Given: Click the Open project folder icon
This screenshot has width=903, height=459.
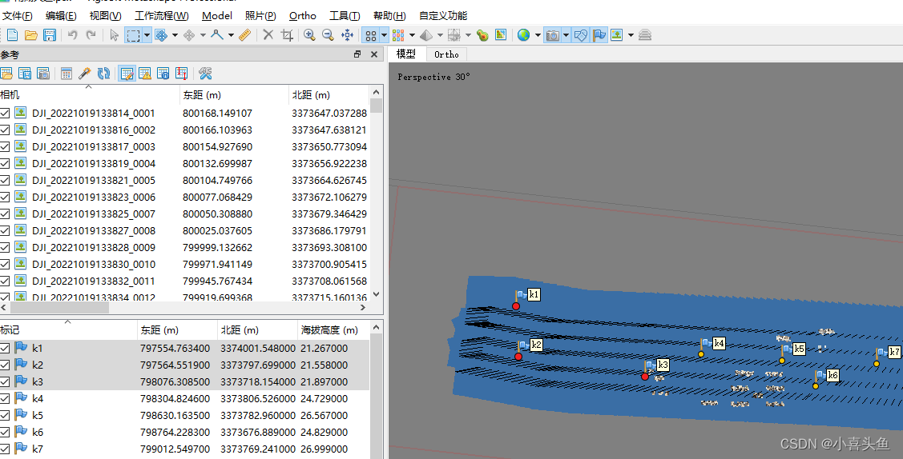Looking at the screenshot, I should pos(31,36).
